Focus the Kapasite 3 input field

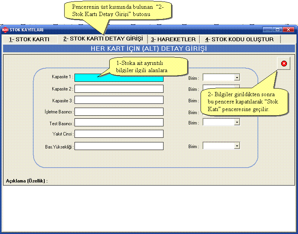pyautogui.click(x=119, y=100)
